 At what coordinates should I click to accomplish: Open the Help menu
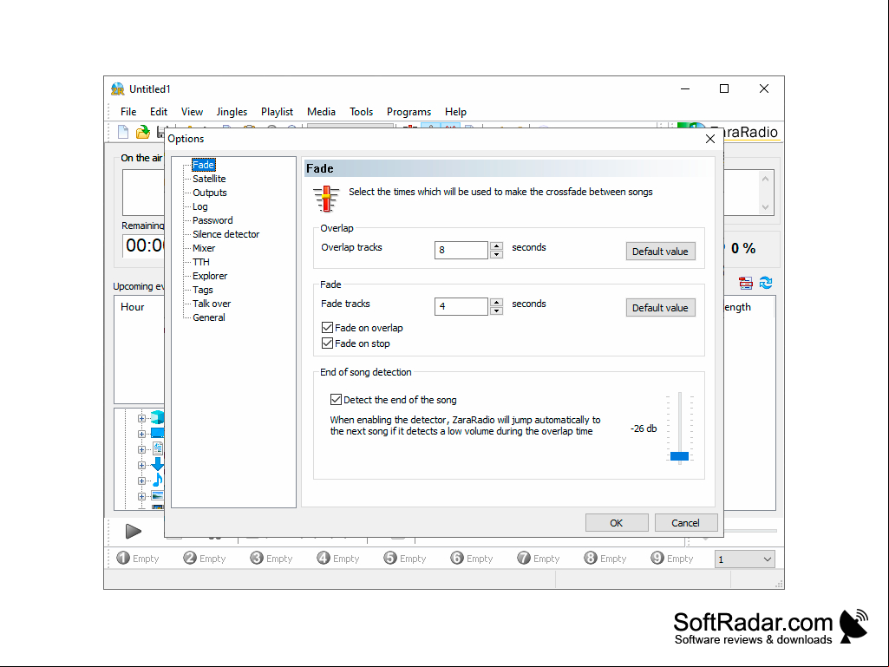pos(455,112)
